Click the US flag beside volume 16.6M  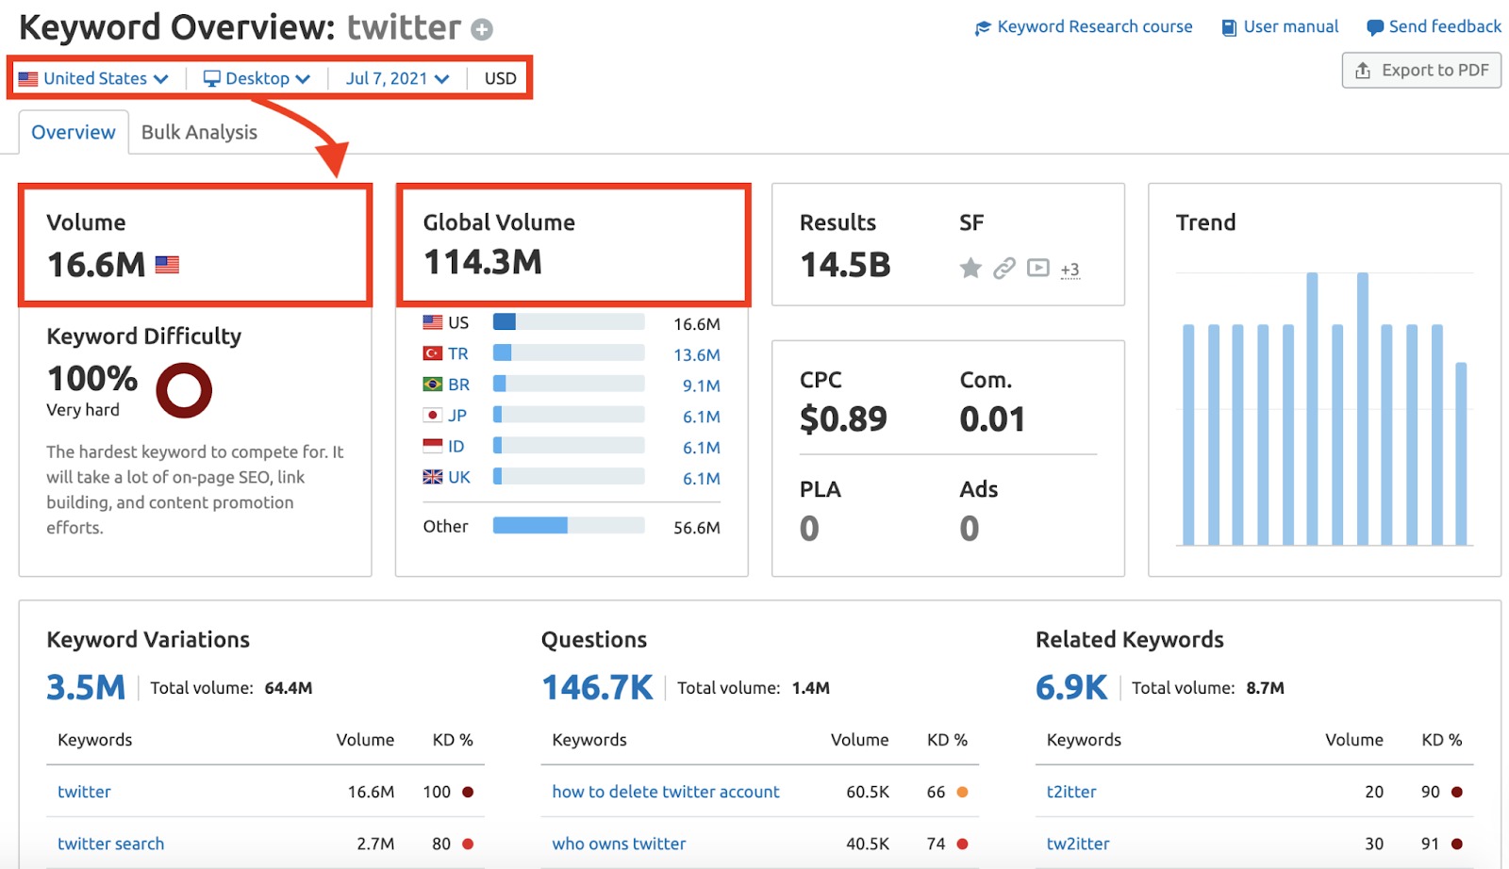[x=167, y=265]
